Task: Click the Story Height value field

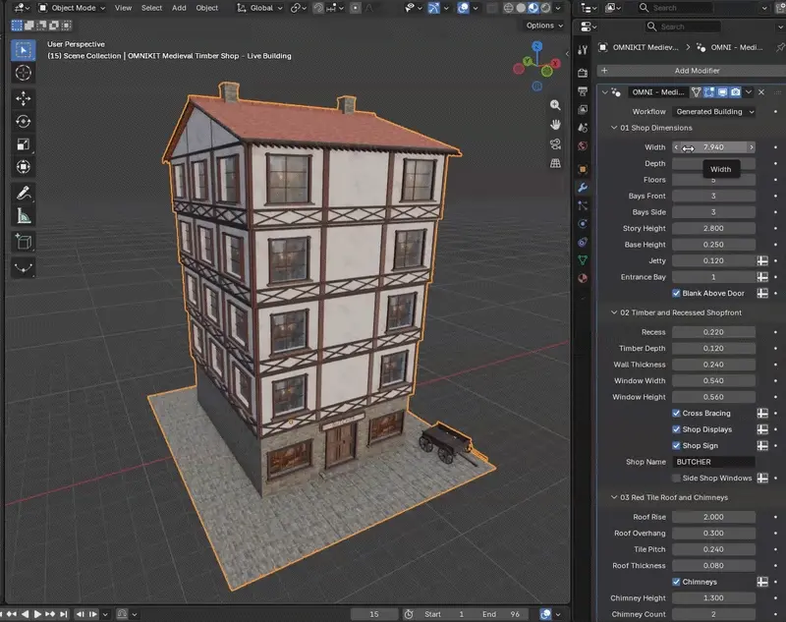Action: click(x=714, y=229)
